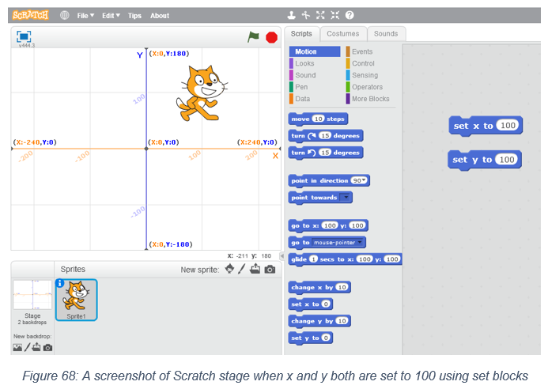
Task: Select the More Blocks category
Action: (370, 99)
